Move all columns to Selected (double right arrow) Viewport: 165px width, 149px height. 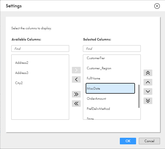point(76,94)
